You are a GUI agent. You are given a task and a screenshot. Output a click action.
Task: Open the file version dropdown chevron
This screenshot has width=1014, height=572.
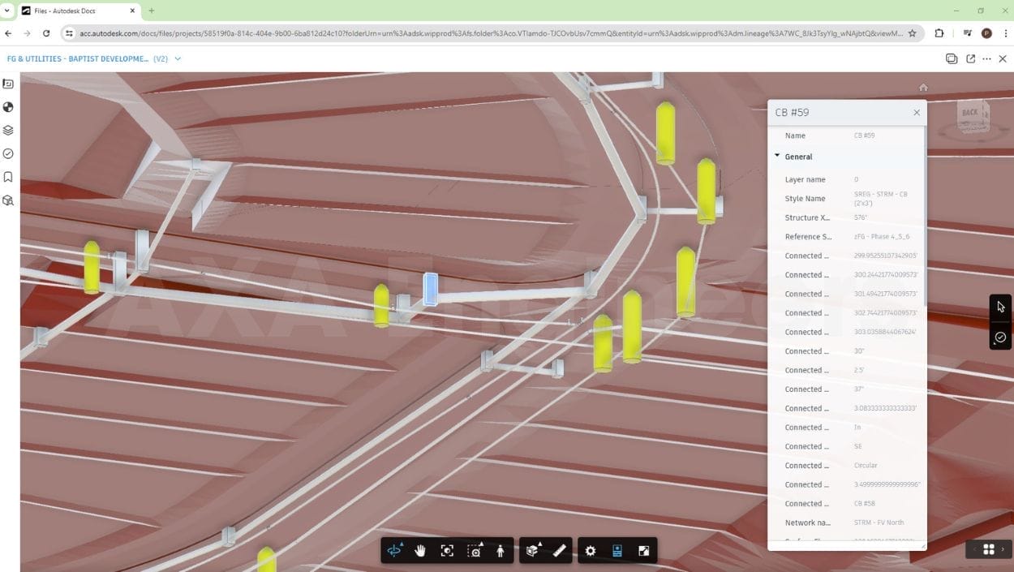pos(178,59)
